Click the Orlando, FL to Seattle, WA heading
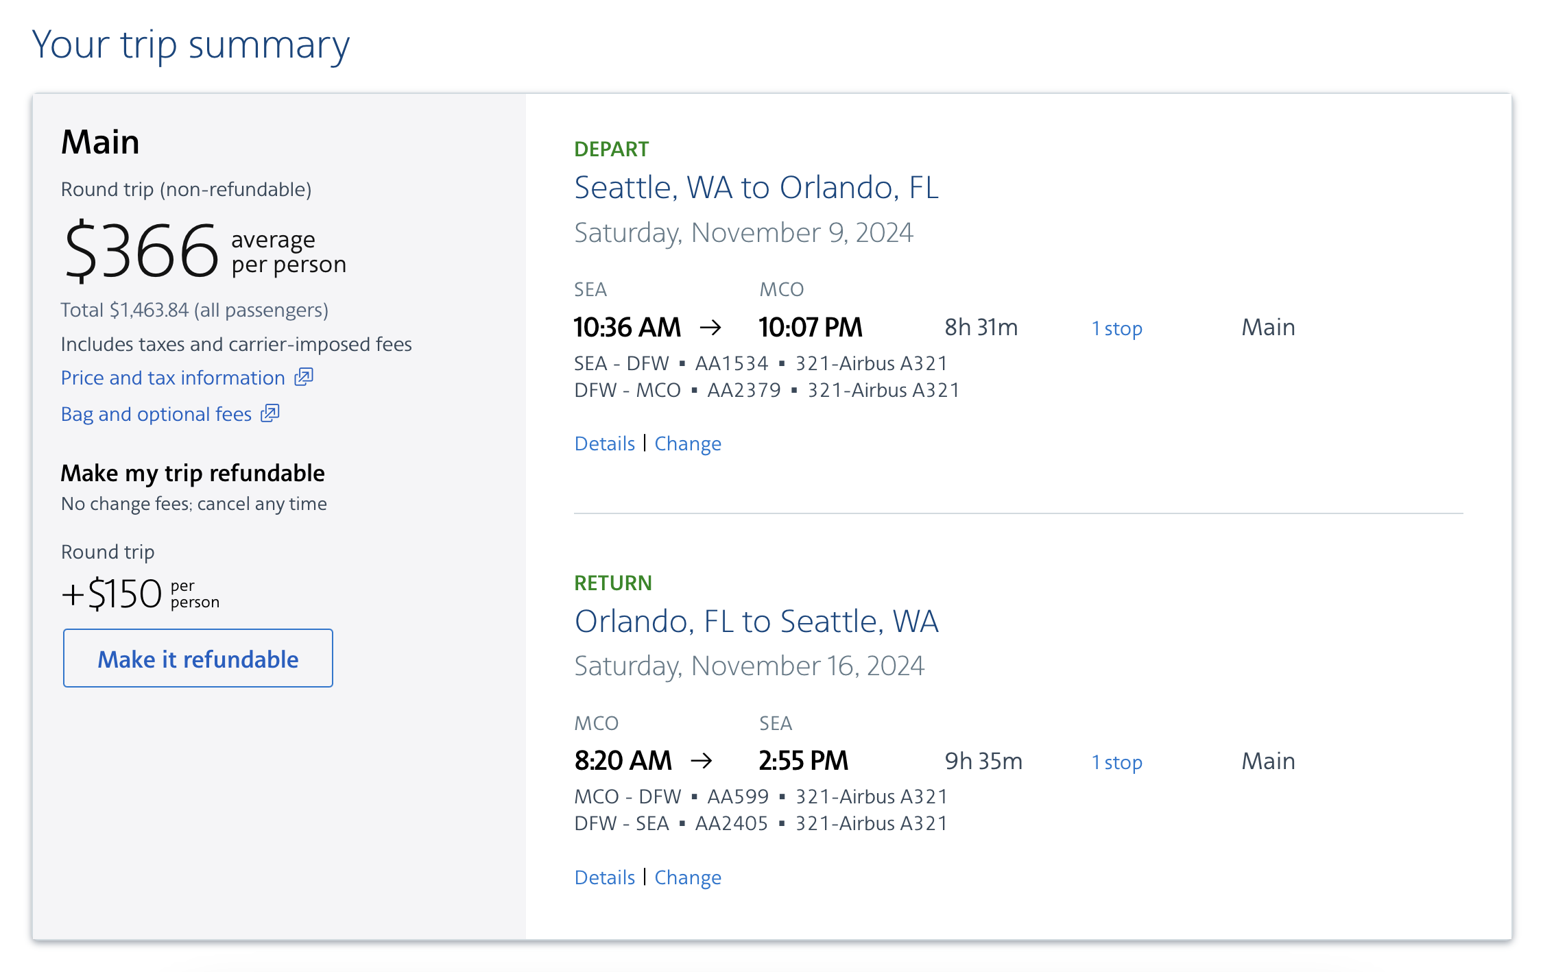The width and height of the screenshot is (1543, 972). (756, 622)
